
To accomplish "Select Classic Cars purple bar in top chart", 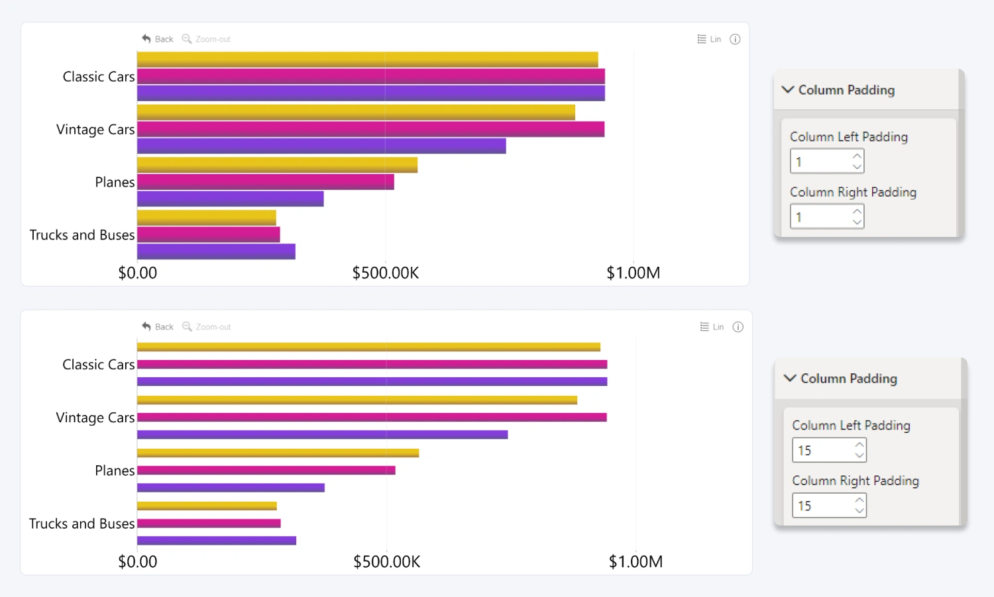I will point(371,93).
